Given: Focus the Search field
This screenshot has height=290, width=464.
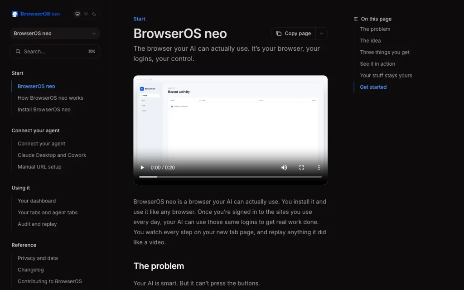Looking at the screenshot, I should coord(55,52).
